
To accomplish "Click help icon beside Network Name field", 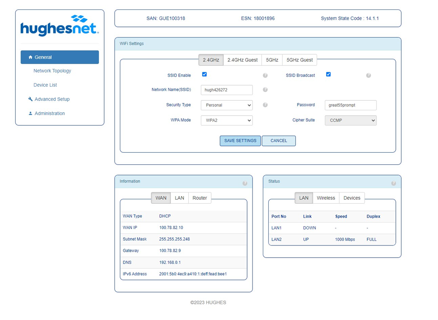I will pos(265,90).
